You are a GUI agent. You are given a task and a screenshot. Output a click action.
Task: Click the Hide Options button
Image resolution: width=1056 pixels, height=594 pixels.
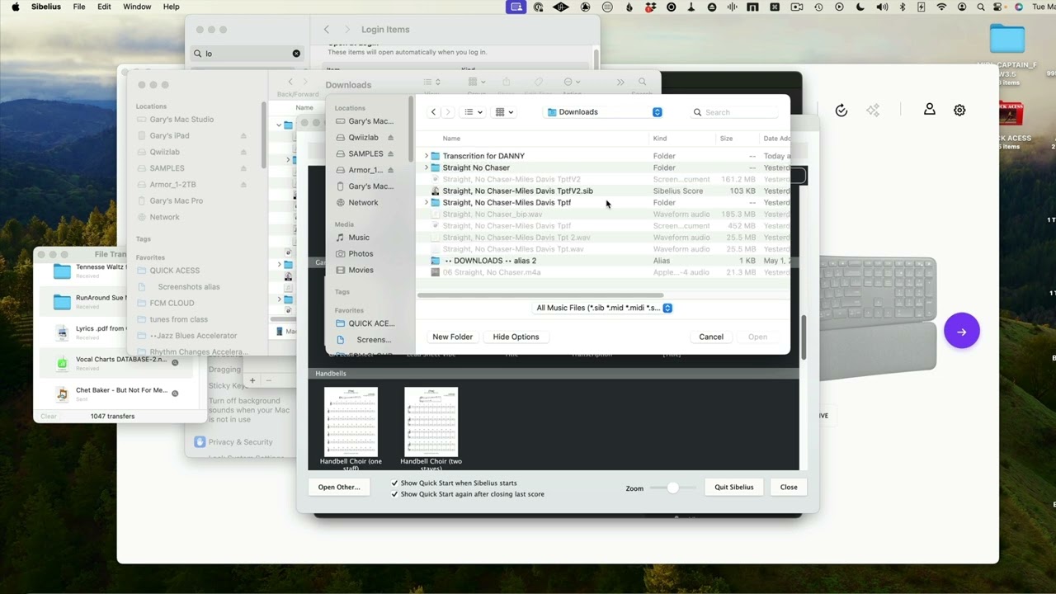516,337
